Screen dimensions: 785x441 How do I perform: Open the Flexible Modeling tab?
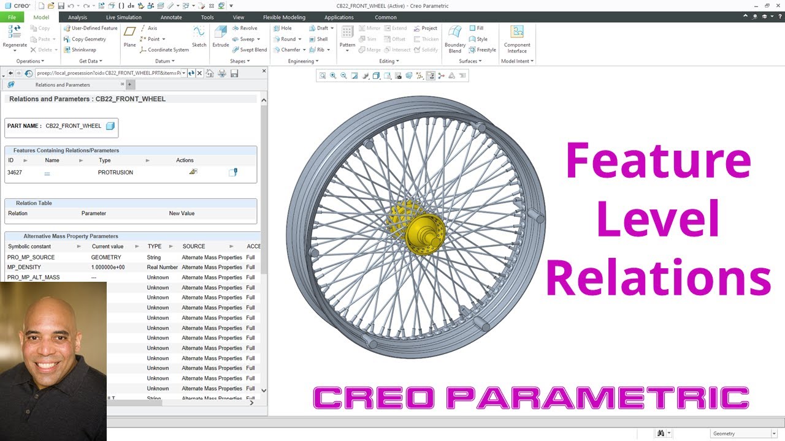coord(284,17)
